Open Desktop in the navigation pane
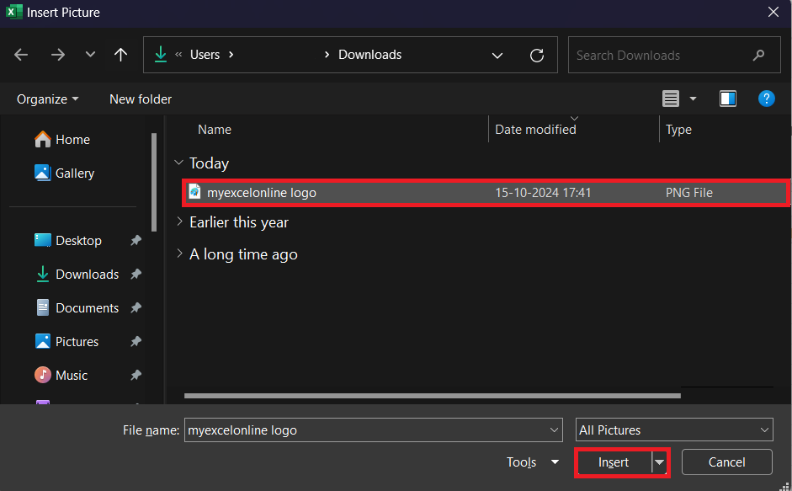This screenshot has height=491, width=792. (68, 240)
